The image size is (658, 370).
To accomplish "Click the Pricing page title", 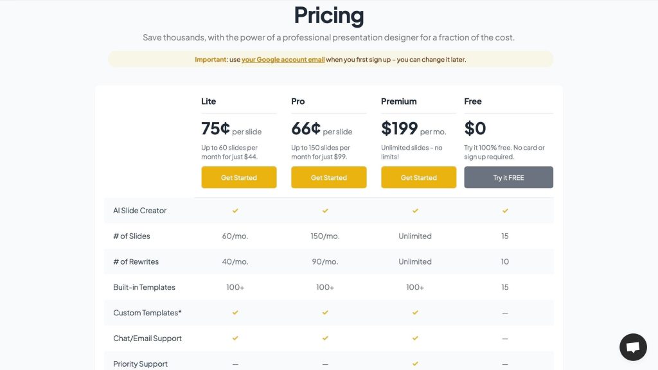I will (328, 15).
